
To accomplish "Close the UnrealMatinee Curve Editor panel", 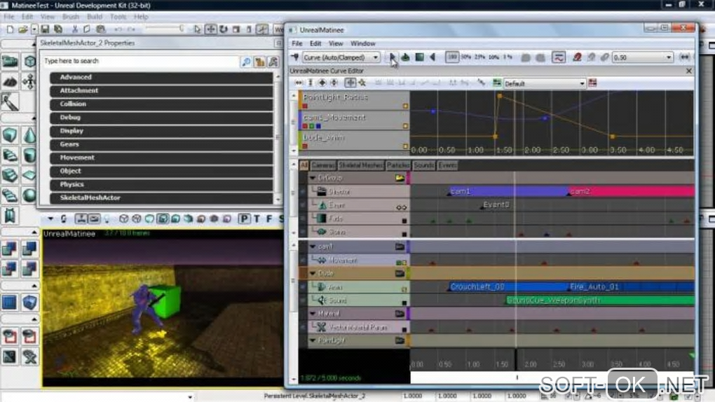I will pos(688,71).
